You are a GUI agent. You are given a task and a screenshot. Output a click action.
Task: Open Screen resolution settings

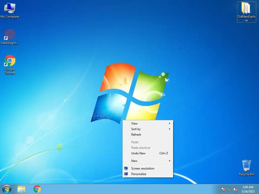point(148,168)
